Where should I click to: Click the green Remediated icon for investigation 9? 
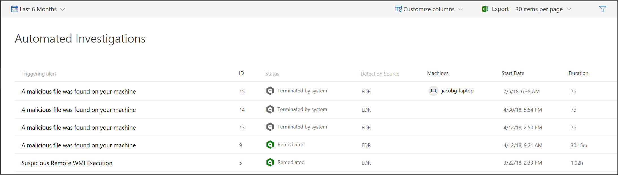tap(270, 145)
